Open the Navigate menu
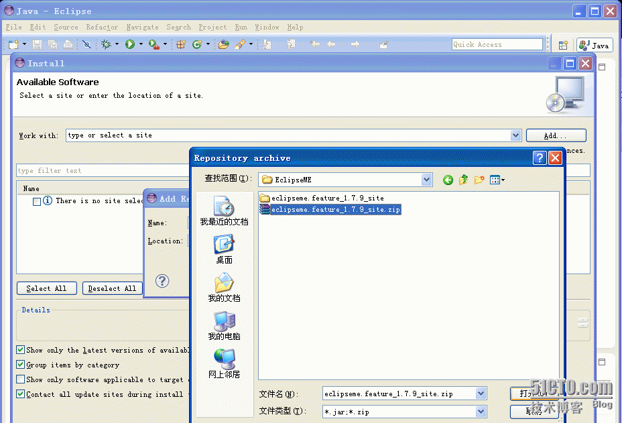This screenshot has height=423, width=622. click(x=142, y=27)
